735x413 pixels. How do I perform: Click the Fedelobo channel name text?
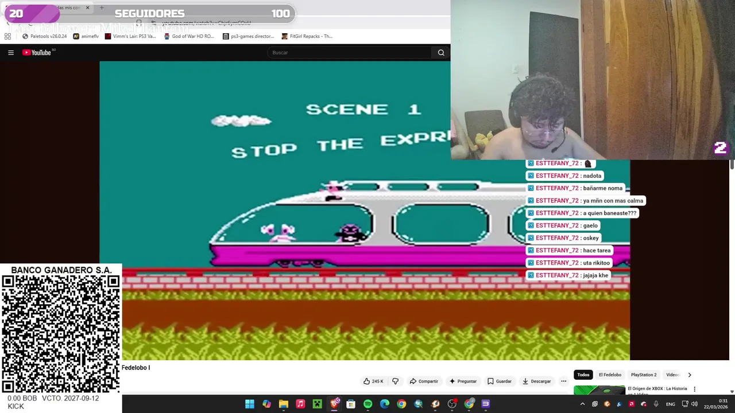(136, 368)
